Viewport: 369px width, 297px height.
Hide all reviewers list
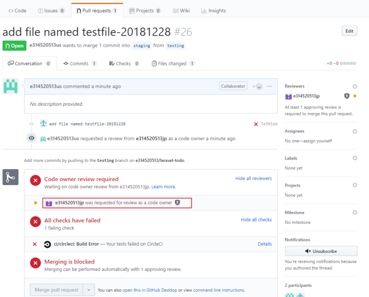[253, 178]
